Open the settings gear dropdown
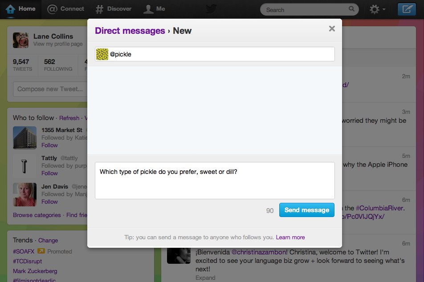 [x=377, y=9]
